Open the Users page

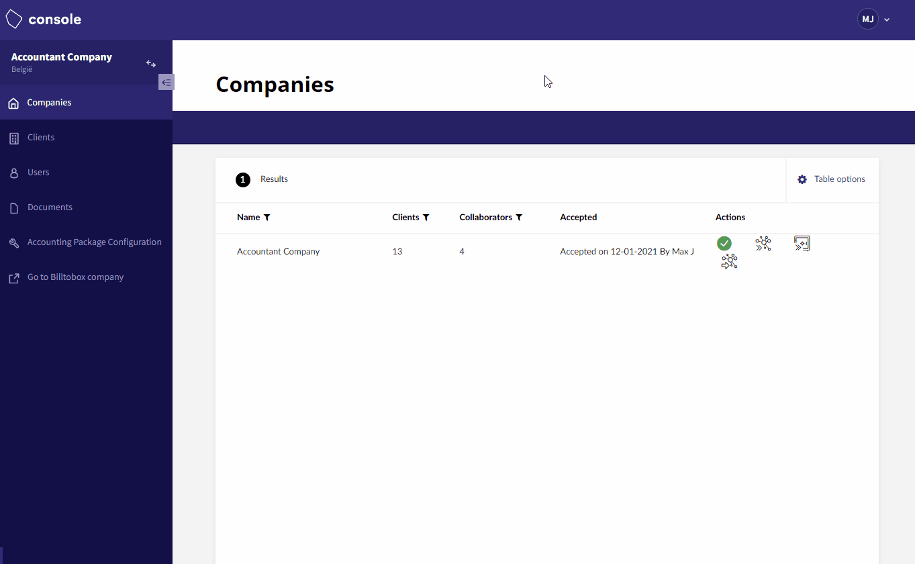point(86,173)
